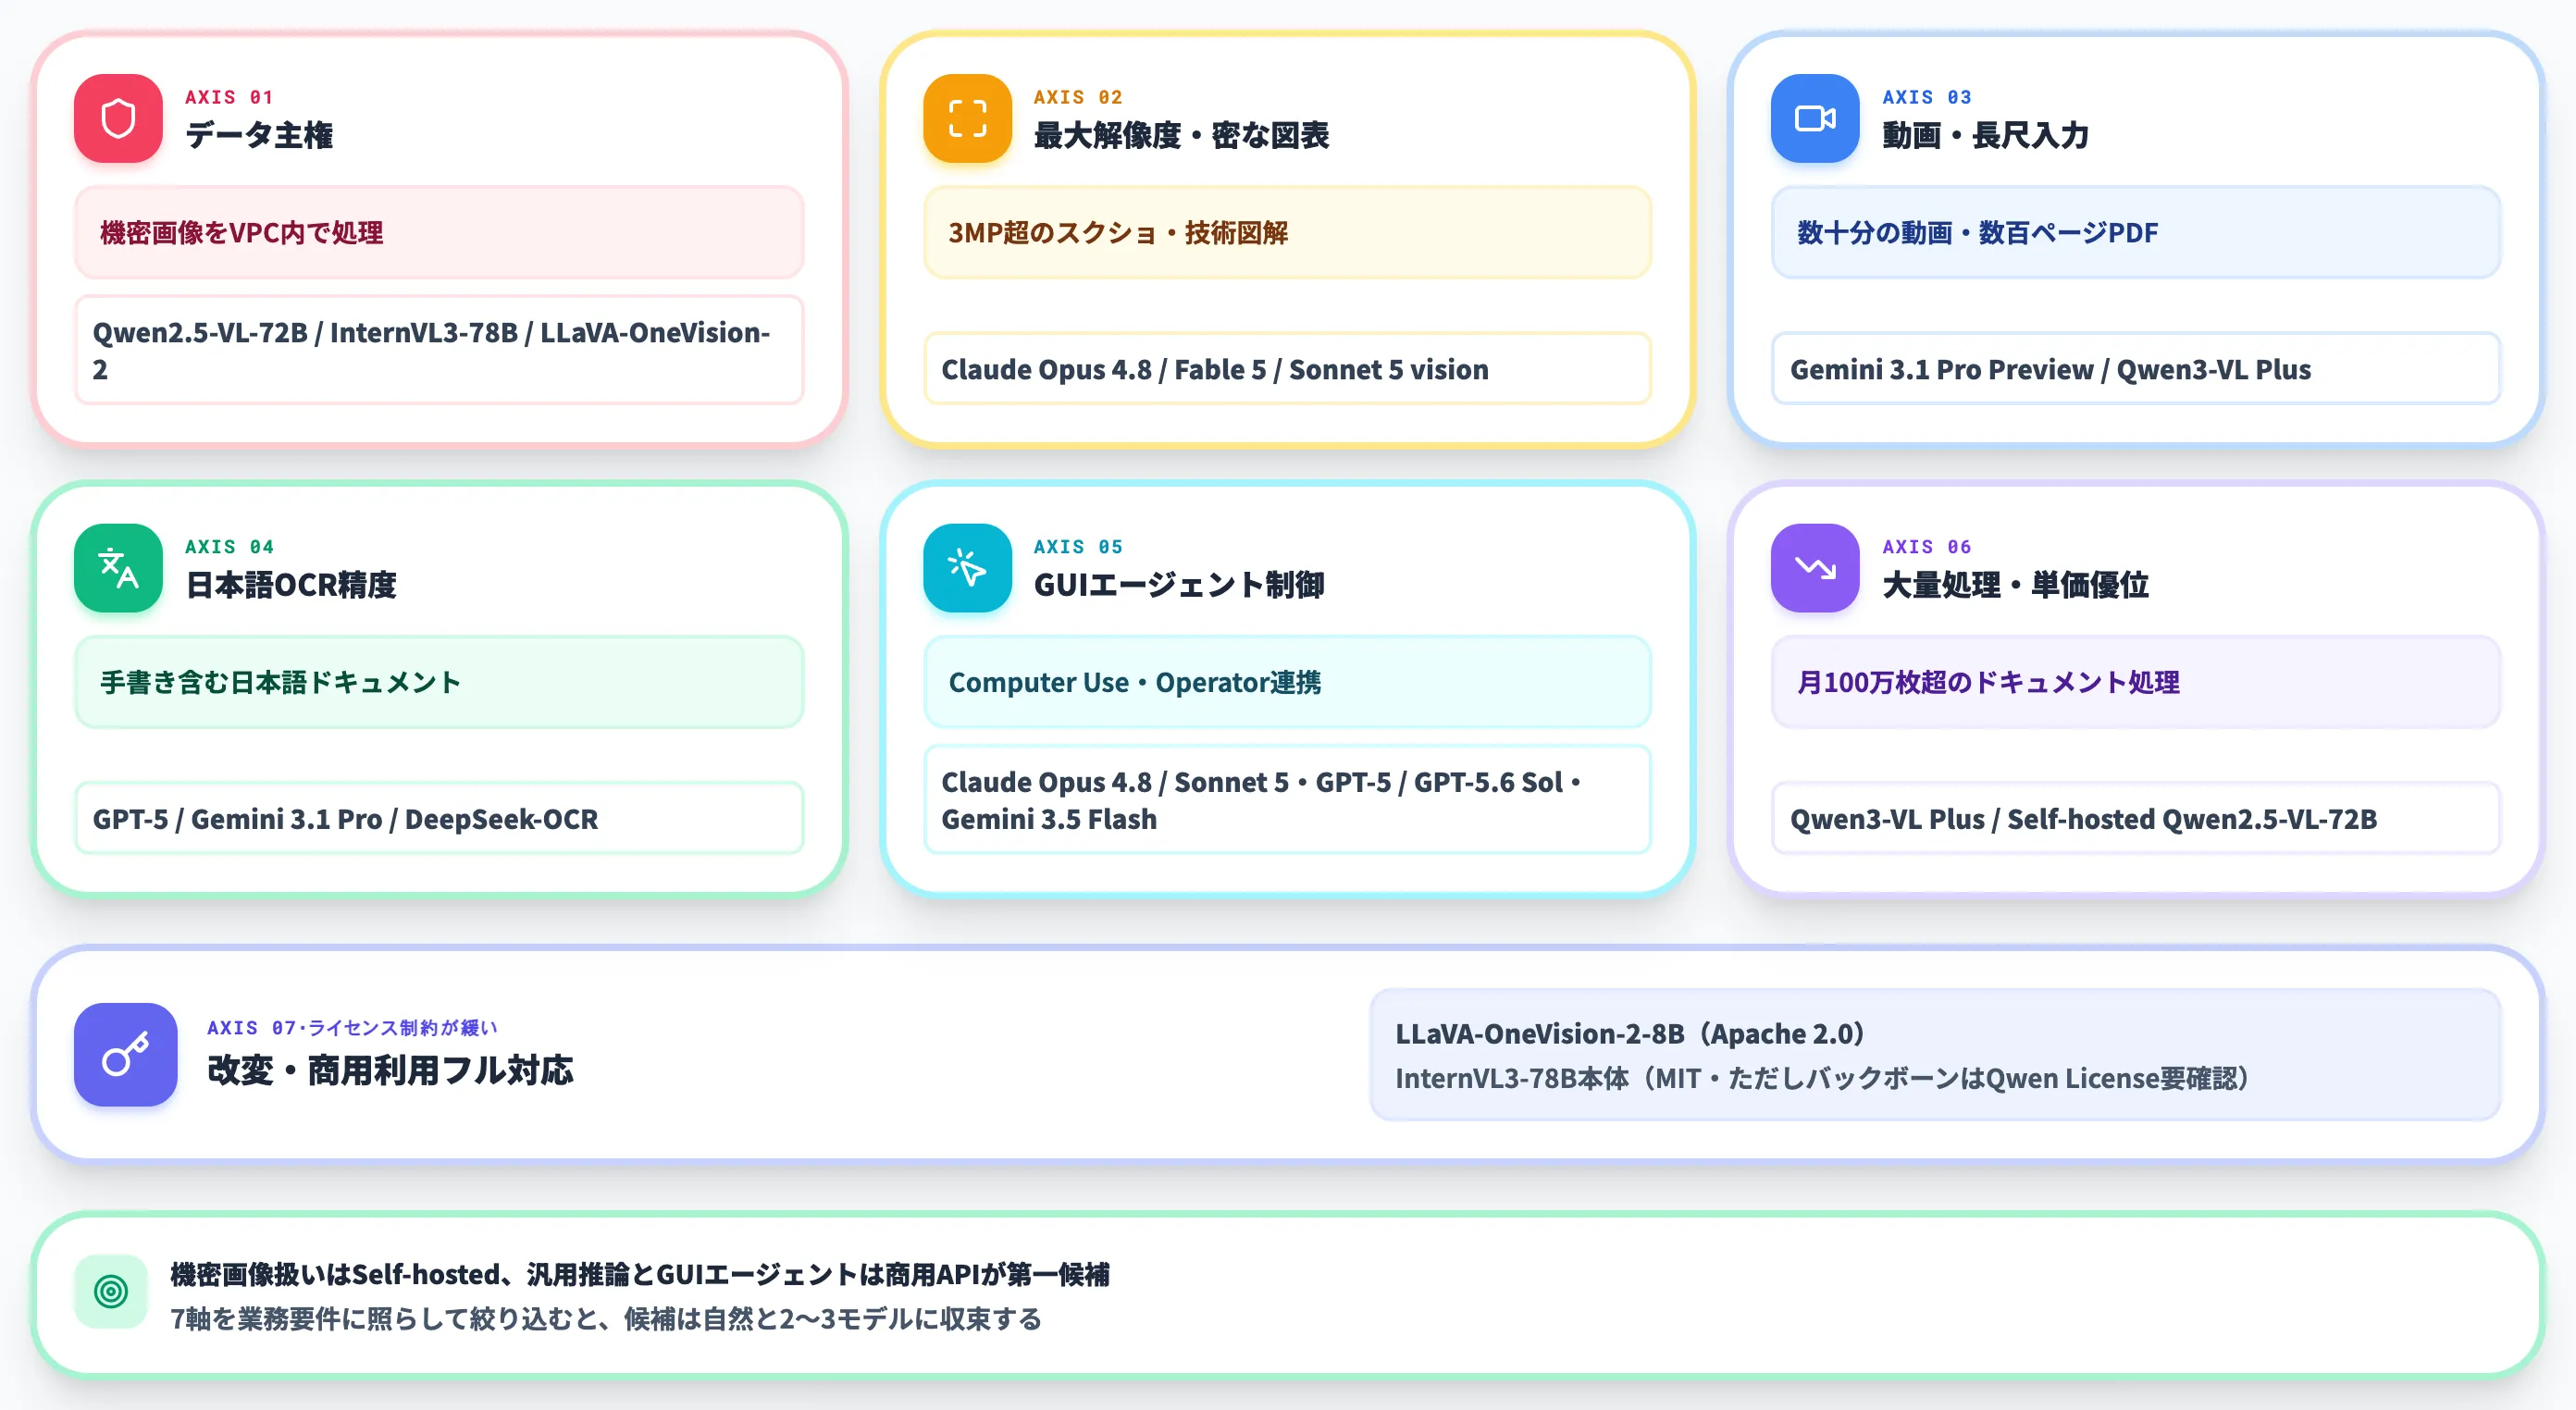Click the 日本語OCR精度 heading

pos(291,585)
